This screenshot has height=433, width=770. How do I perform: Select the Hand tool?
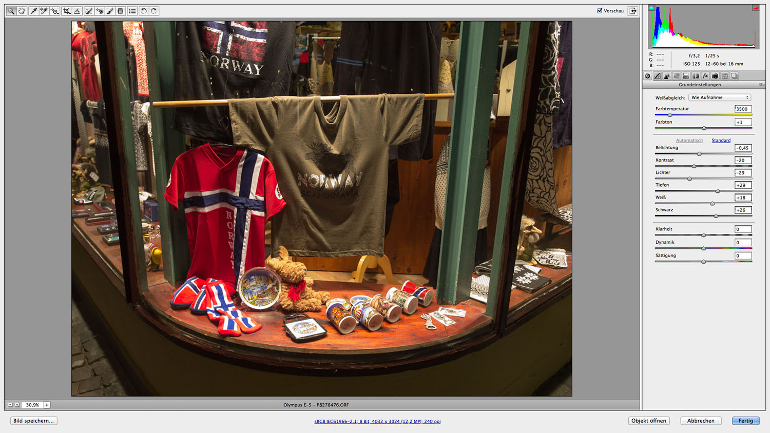22,11
